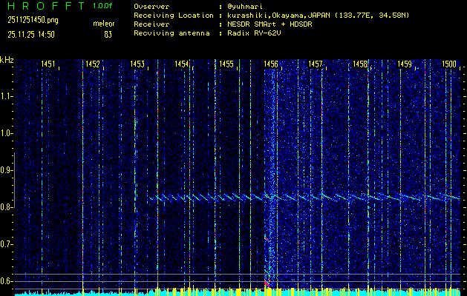
Task: Click the 1454 time marker
Action: click(181, 64)
